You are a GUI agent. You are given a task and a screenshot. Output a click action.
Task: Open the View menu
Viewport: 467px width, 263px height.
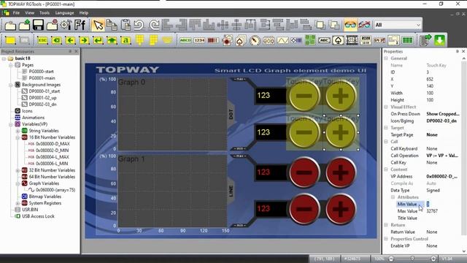29,13
